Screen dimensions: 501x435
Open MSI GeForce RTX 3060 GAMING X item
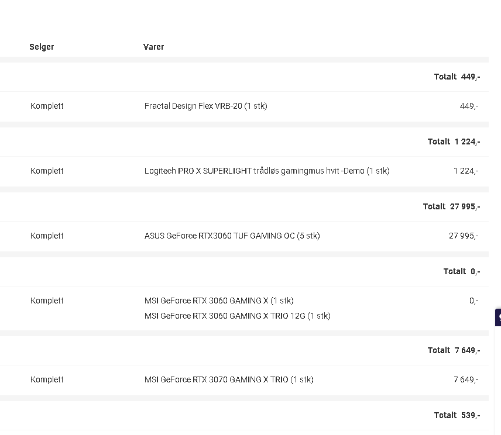(x=219, y=301)
